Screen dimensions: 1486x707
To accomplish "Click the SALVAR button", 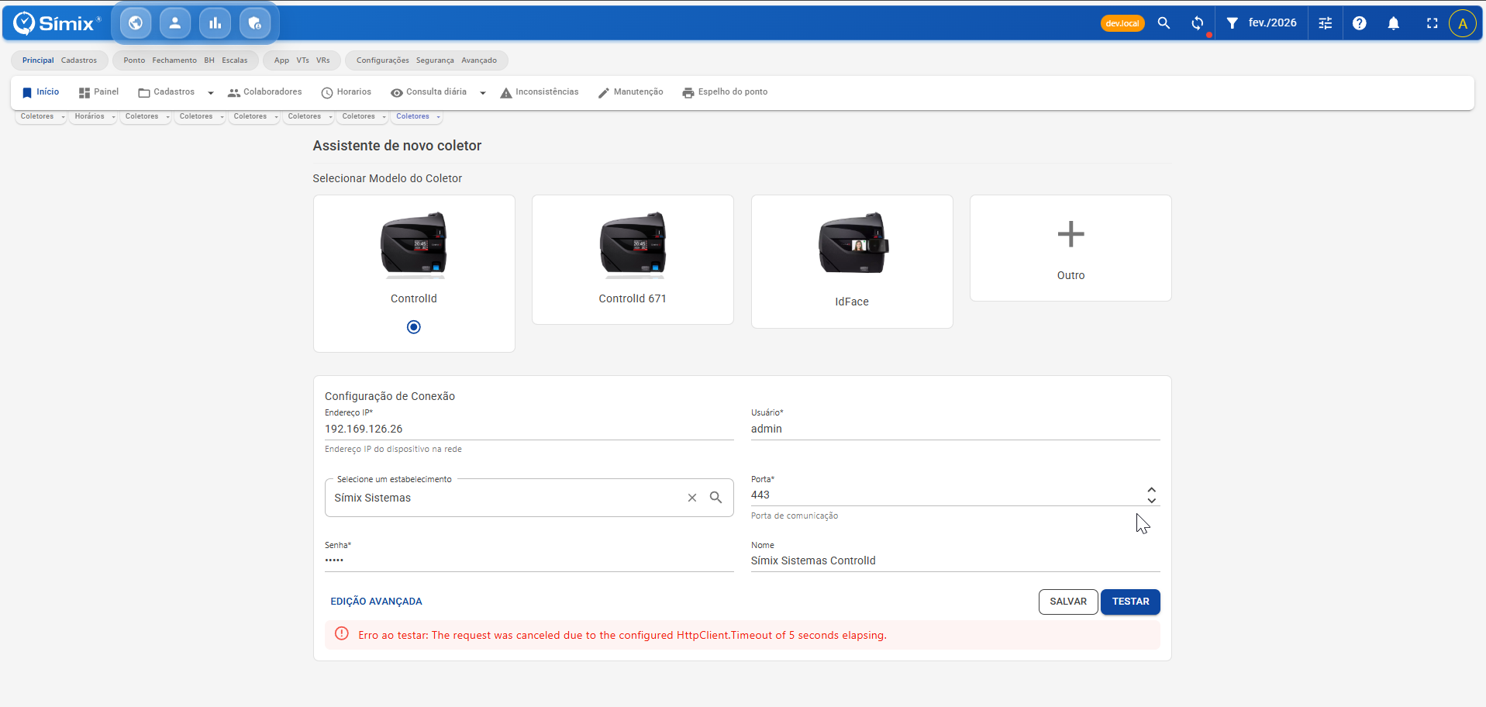I will pyautogui.click(x=1068, y=602).
